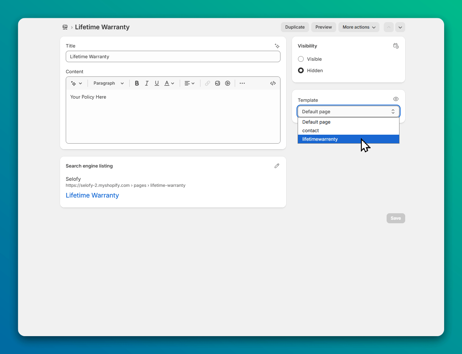Choose the contact template from the list
The image size is (462, 354).
[x=311, y=130]
